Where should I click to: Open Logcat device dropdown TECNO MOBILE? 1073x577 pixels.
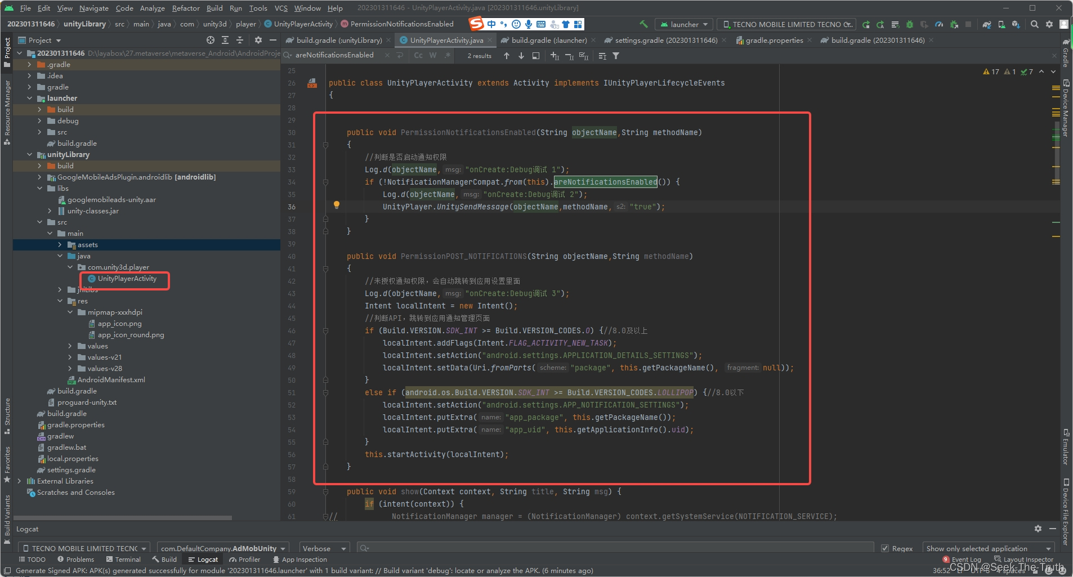pyautogui.click(x=84, y=548)
